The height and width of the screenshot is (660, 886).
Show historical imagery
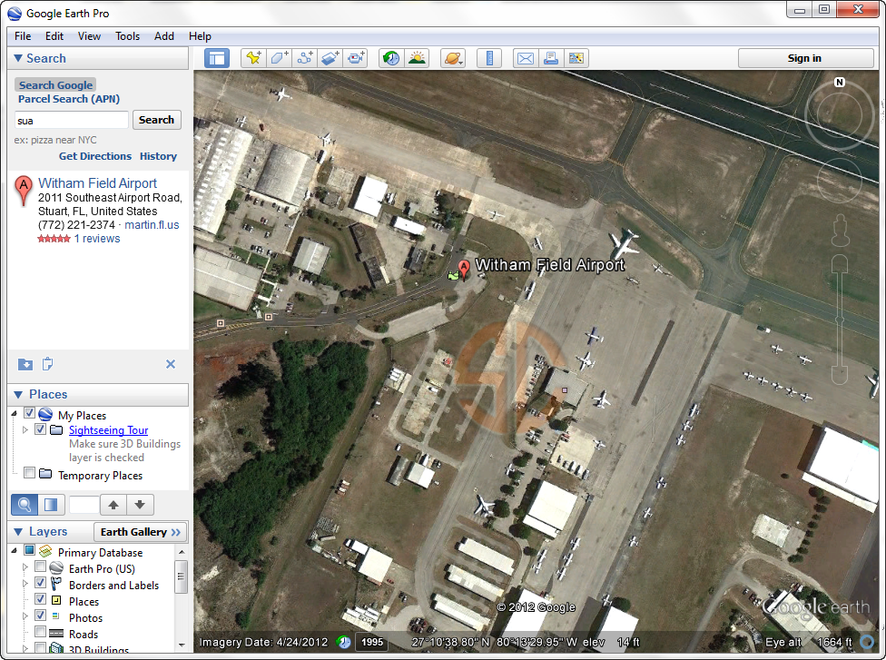[390, 57]
